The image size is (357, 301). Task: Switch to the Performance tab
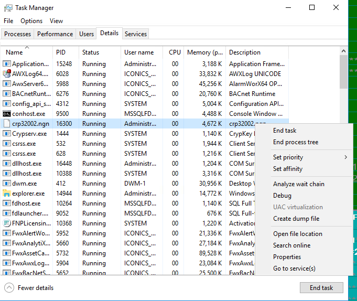55,34
